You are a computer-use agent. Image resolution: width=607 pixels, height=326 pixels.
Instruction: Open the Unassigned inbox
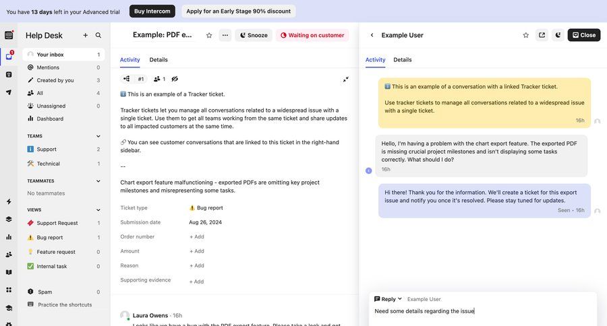coord(63,106)
